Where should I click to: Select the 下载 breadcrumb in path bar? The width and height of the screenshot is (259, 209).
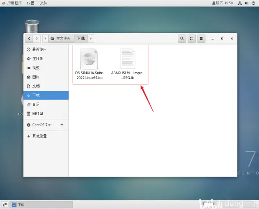(81, 38)
